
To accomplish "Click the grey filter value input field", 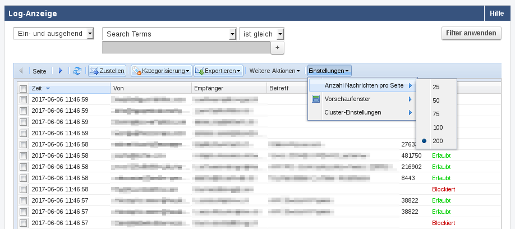I will (x=186, y=48).
